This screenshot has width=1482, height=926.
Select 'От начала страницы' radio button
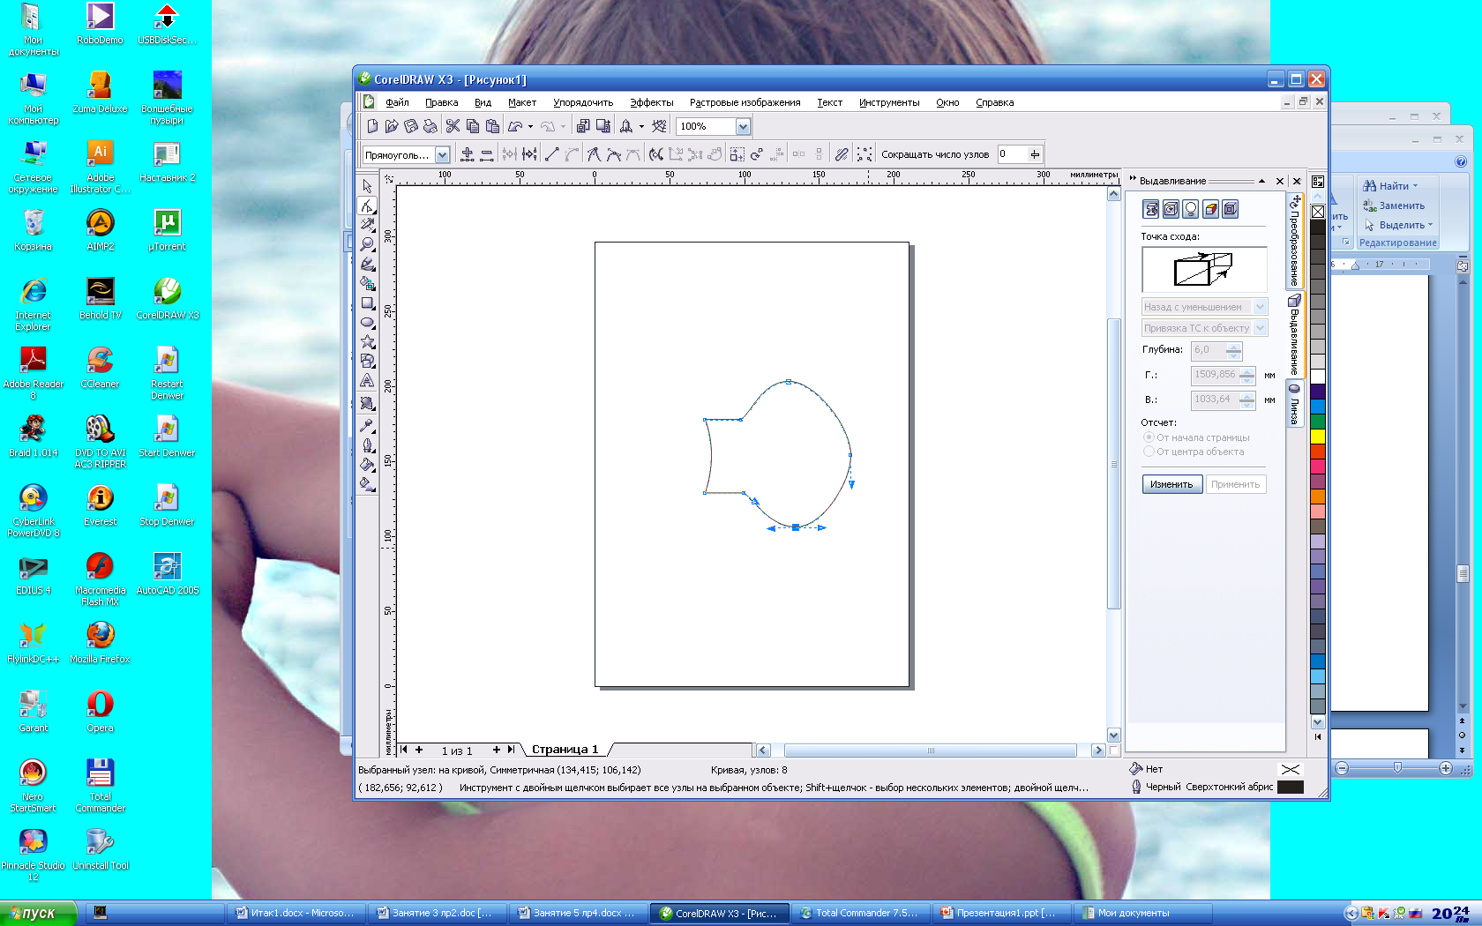click(1149, 437)
